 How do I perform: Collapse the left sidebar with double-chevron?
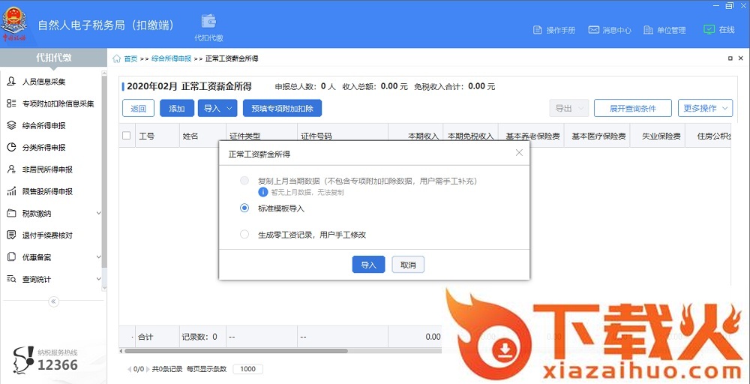click(x=53, y=301)
